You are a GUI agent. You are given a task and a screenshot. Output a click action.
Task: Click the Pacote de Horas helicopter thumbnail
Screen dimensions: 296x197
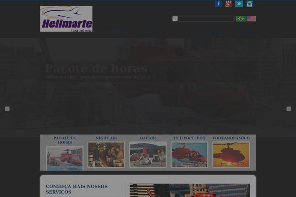click(65, 159)
